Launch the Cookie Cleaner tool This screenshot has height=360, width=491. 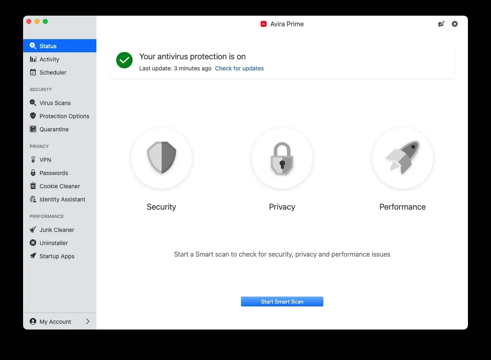[60, 186]
